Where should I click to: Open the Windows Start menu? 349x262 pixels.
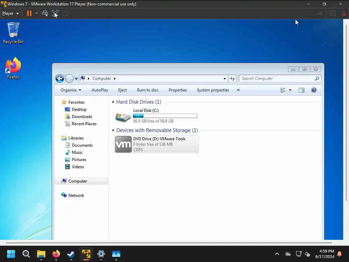pos(11,254)
